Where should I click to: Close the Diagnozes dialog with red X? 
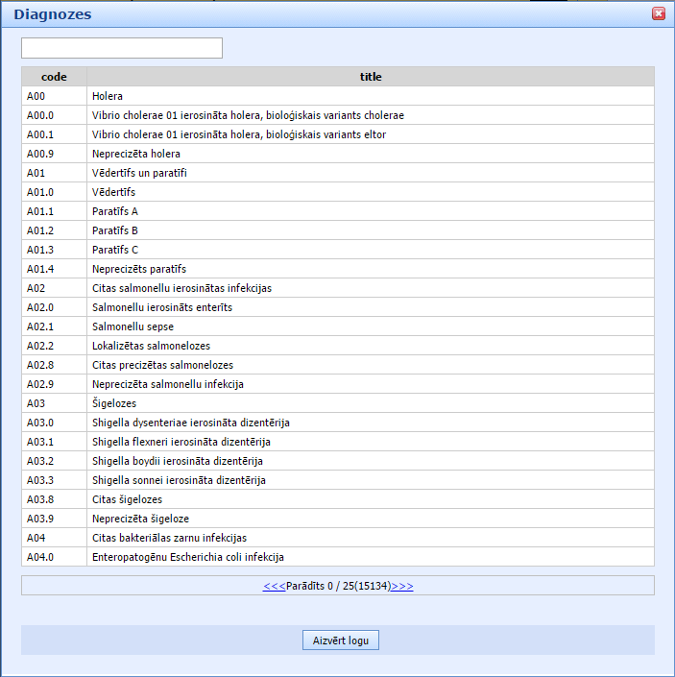[659, 13]
